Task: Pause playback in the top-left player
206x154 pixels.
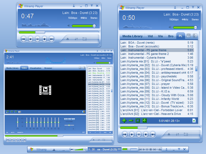Action: (38, 39)
